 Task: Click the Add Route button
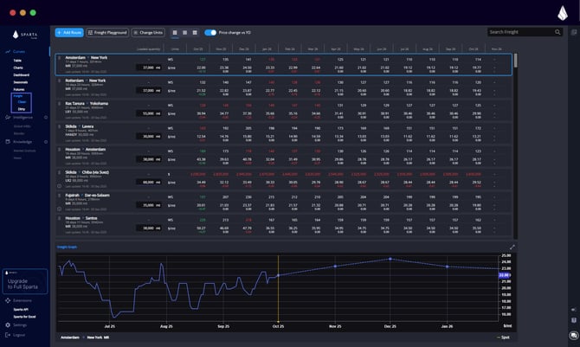[69, 32]
